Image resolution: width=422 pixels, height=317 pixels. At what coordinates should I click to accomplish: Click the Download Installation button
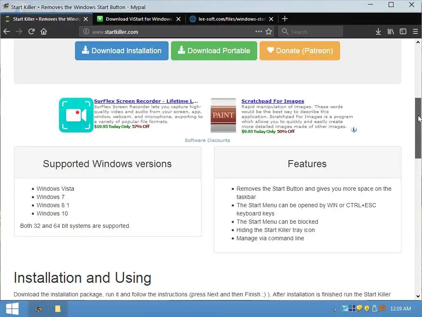click(122, 51)
